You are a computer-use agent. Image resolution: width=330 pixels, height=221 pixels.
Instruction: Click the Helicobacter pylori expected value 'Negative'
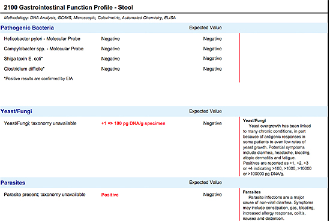click(212, 39)
